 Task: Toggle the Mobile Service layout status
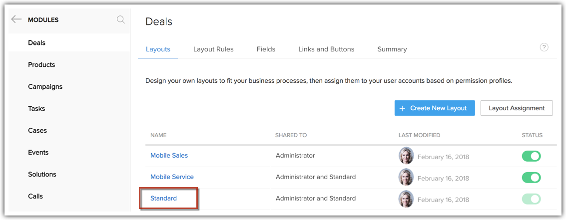coord(531,178)
